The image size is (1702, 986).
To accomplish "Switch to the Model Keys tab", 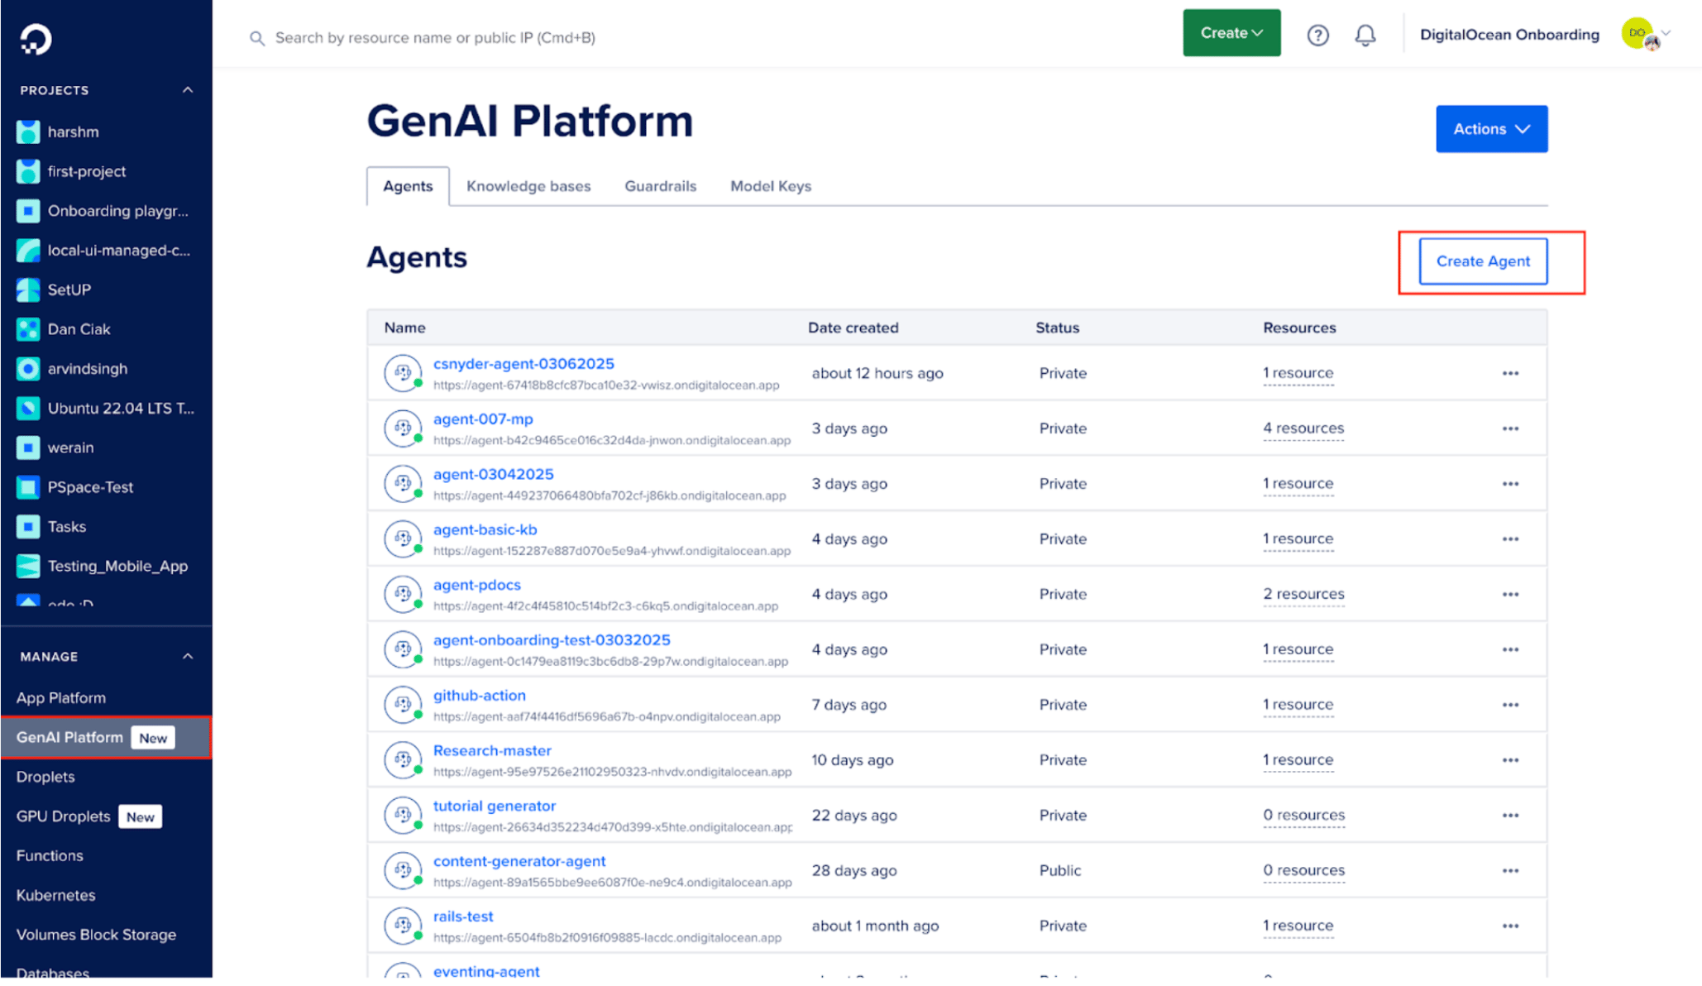I will tap(770, 186).
